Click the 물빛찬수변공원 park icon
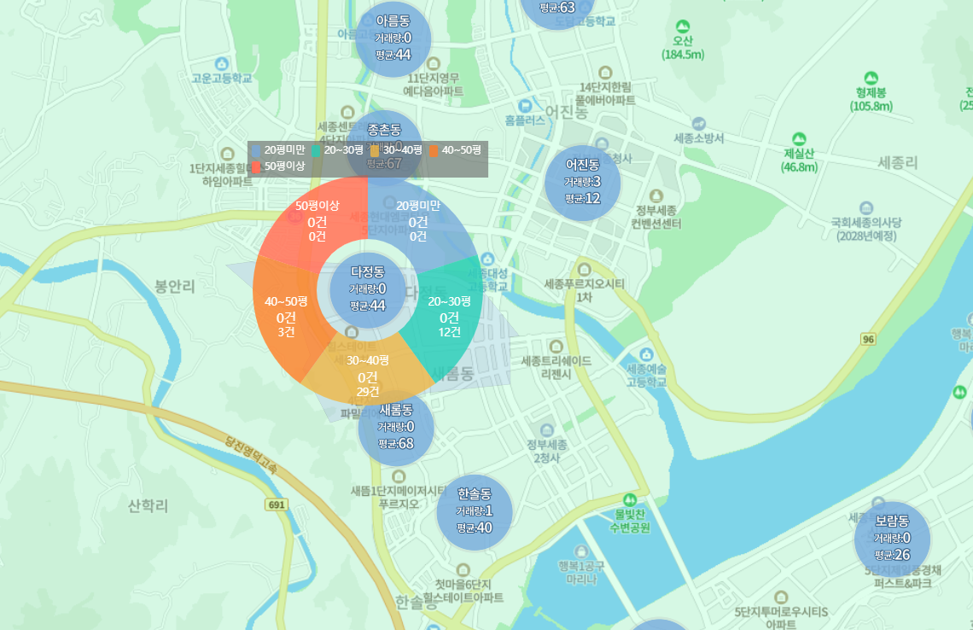The image size is (973, 630). click(630, 499)
